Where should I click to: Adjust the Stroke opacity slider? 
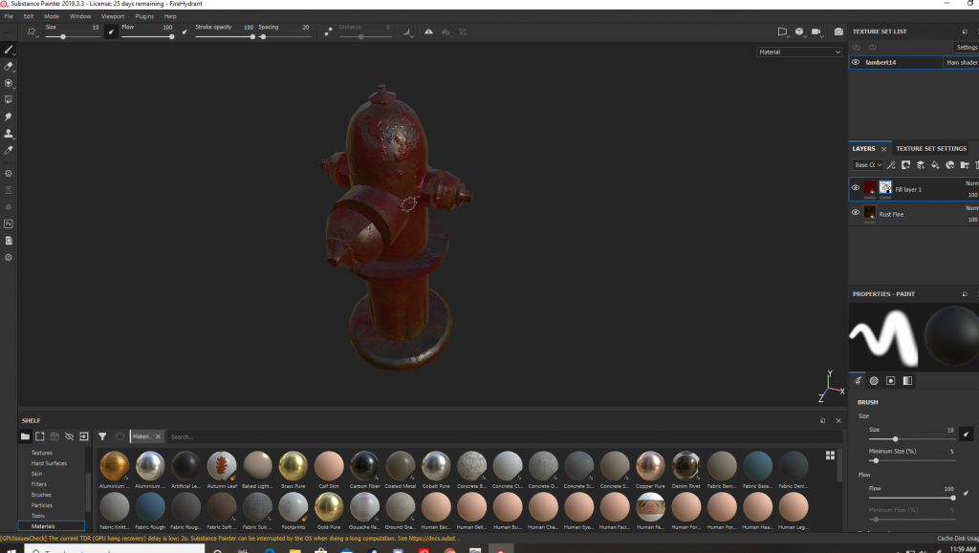(224, 37)
